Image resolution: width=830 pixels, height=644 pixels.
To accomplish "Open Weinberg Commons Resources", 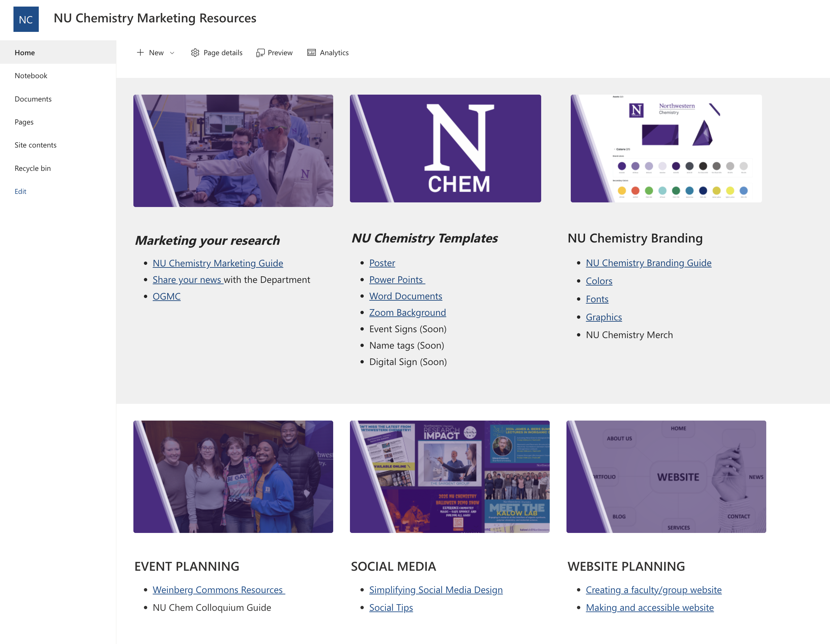I will pyautogui.click(x=219, y=590).
